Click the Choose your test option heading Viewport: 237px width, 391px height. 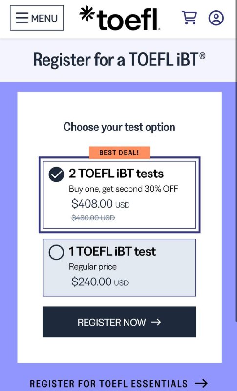119,127
